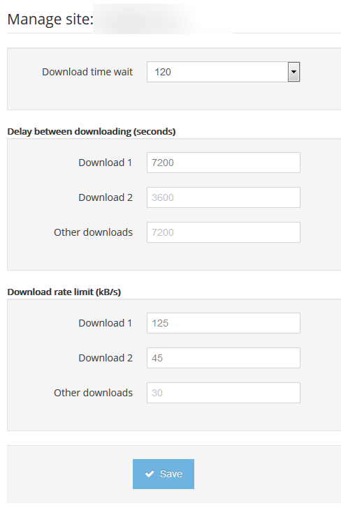Focus rate limit Download 1 field with 125

click(x=224, y=323)
